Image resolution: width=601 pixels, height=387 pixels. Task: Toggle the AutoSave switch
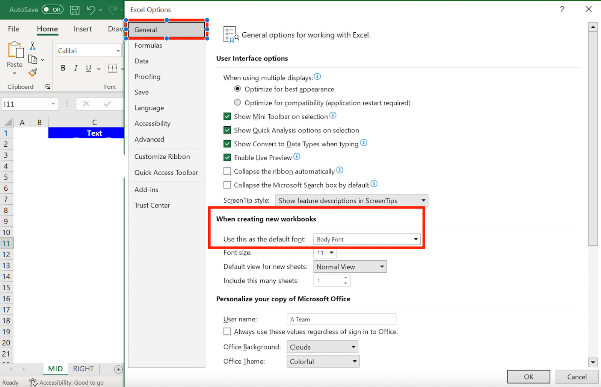click(x=52, y=10)
